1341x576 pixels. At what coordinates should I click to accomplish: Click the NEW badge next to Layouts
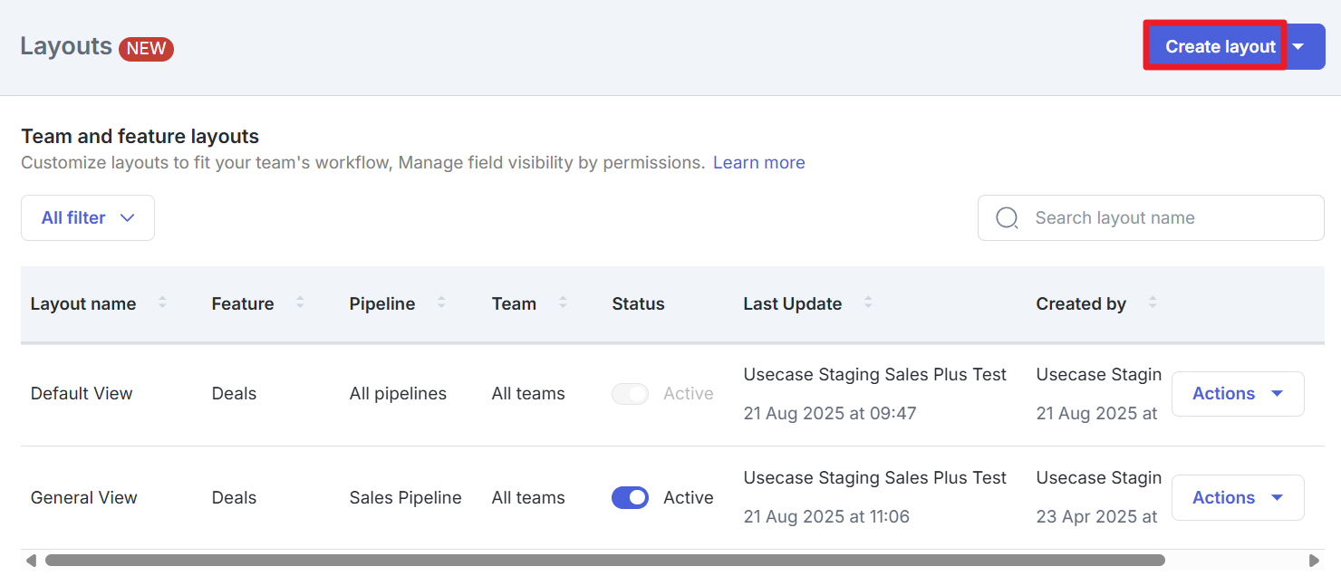[146, 49]
